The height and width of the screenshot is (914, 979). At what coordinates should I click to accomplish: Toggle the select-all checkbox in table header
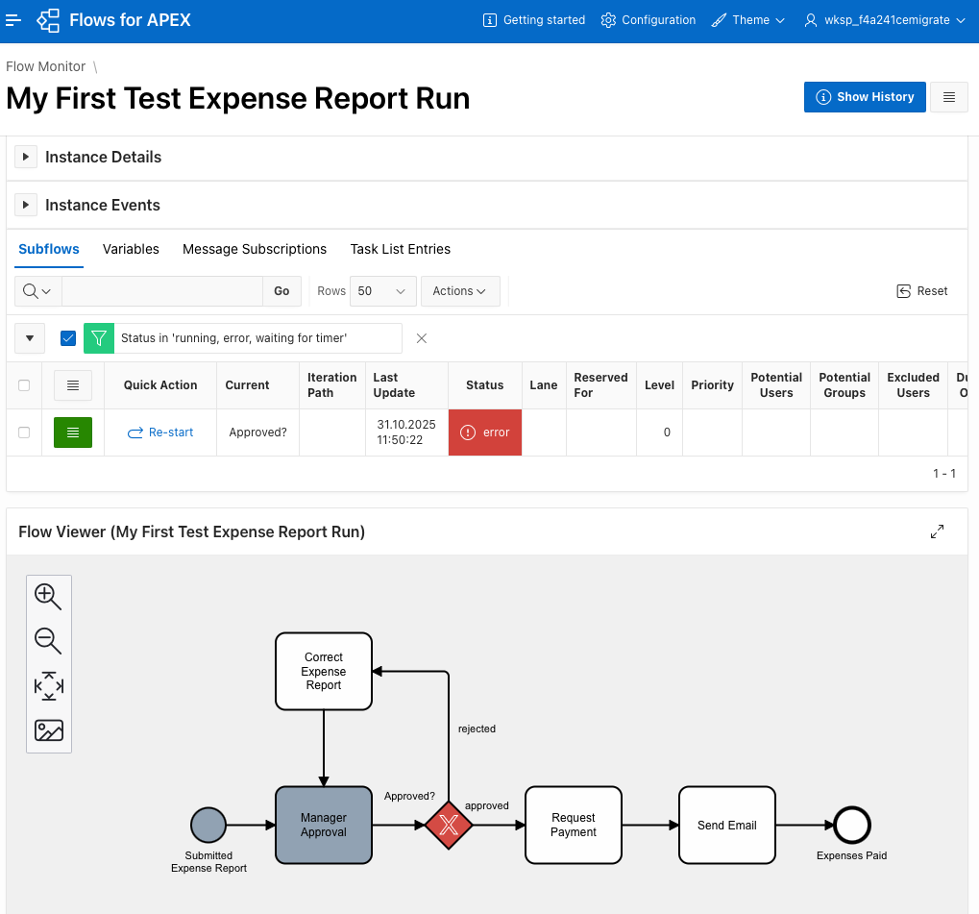pos(24,385)
